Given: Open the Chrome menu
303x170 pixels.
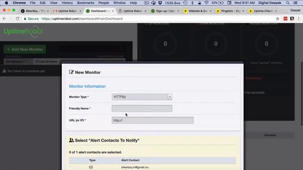Looking at the screenshot, I should click(x=19, y=3).
